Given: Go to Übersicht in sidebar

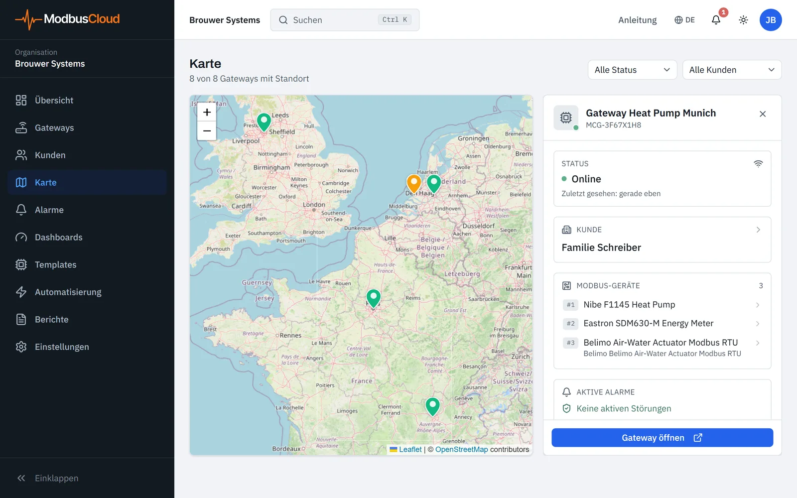Looking at the screenshot, I should (87, 100).
